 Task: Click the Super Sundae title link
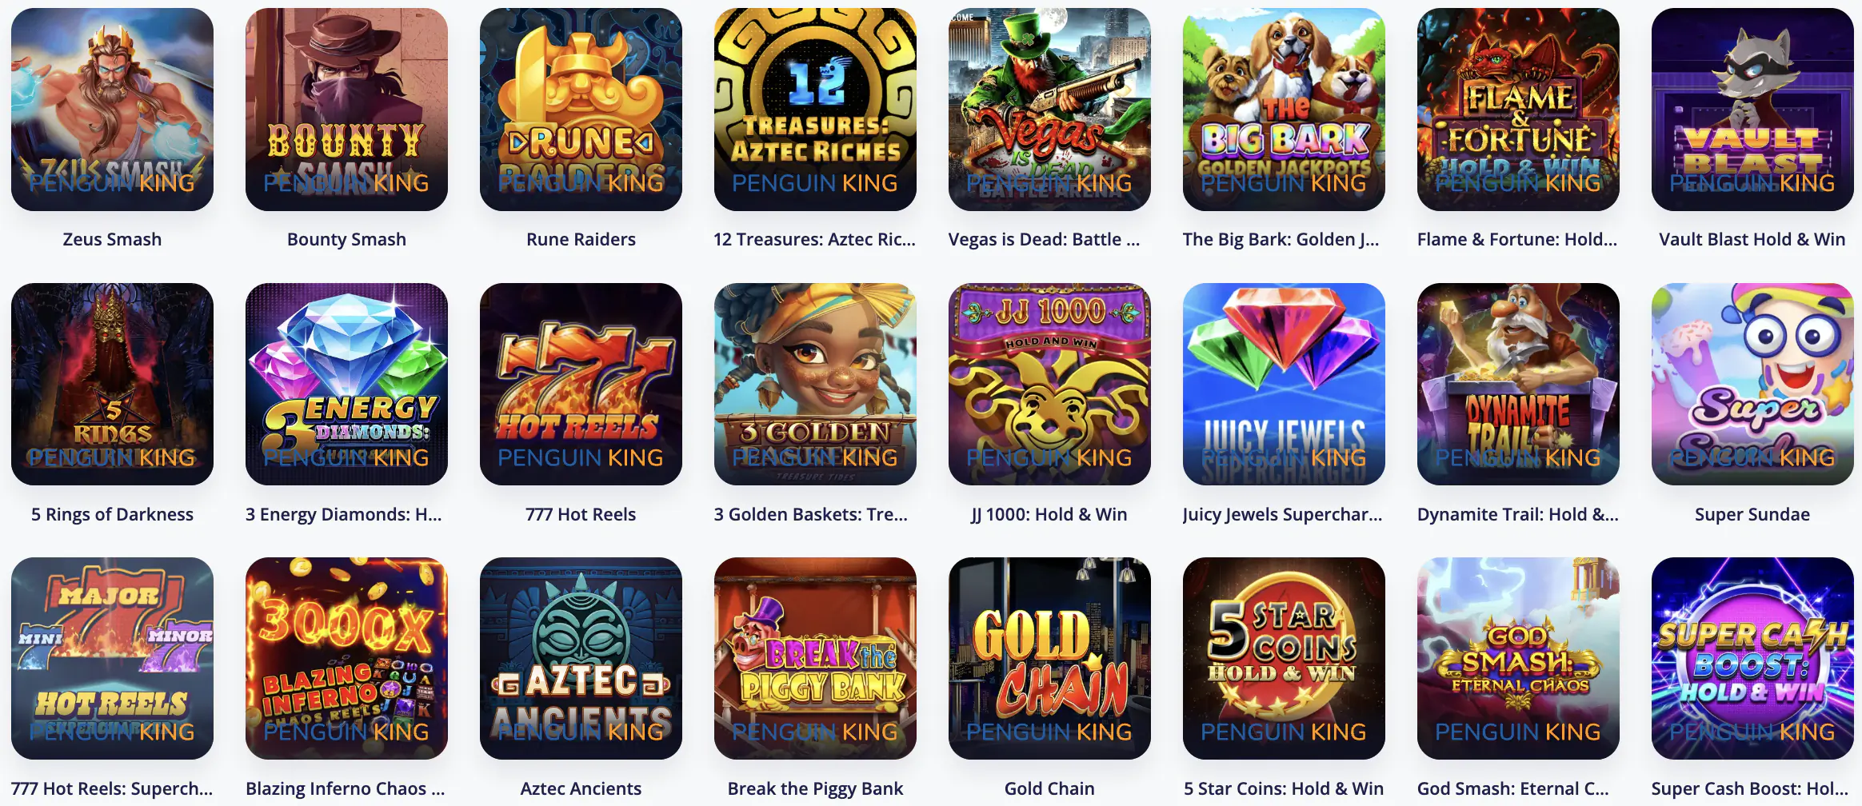coord(1752,514)
